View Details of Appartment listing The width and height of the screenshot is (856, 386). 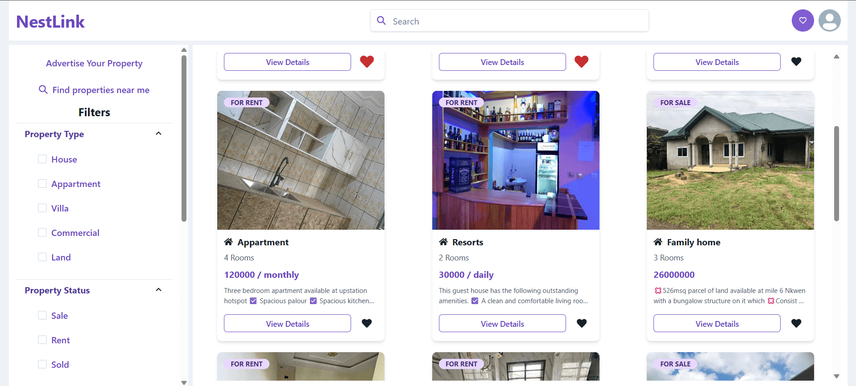[x=287, y=323]
